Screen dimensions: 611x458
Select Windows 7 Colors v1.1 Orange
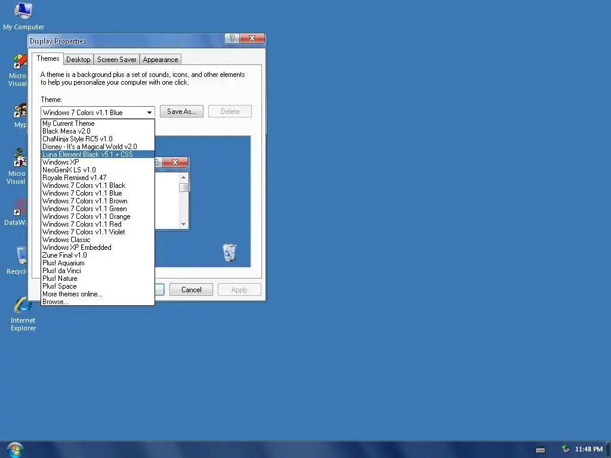(x=98, y=216)
